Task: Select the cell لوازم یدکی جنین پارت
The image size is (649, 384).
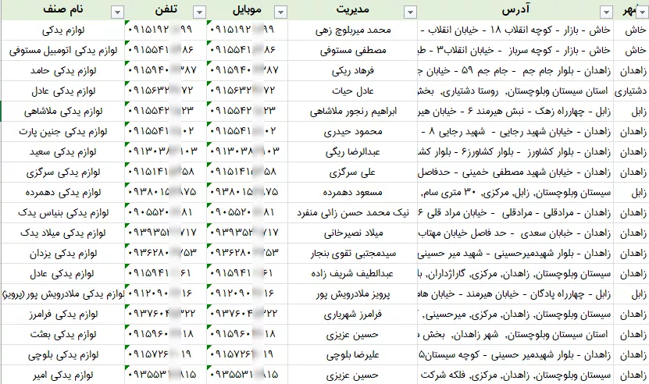Action: 63,132
